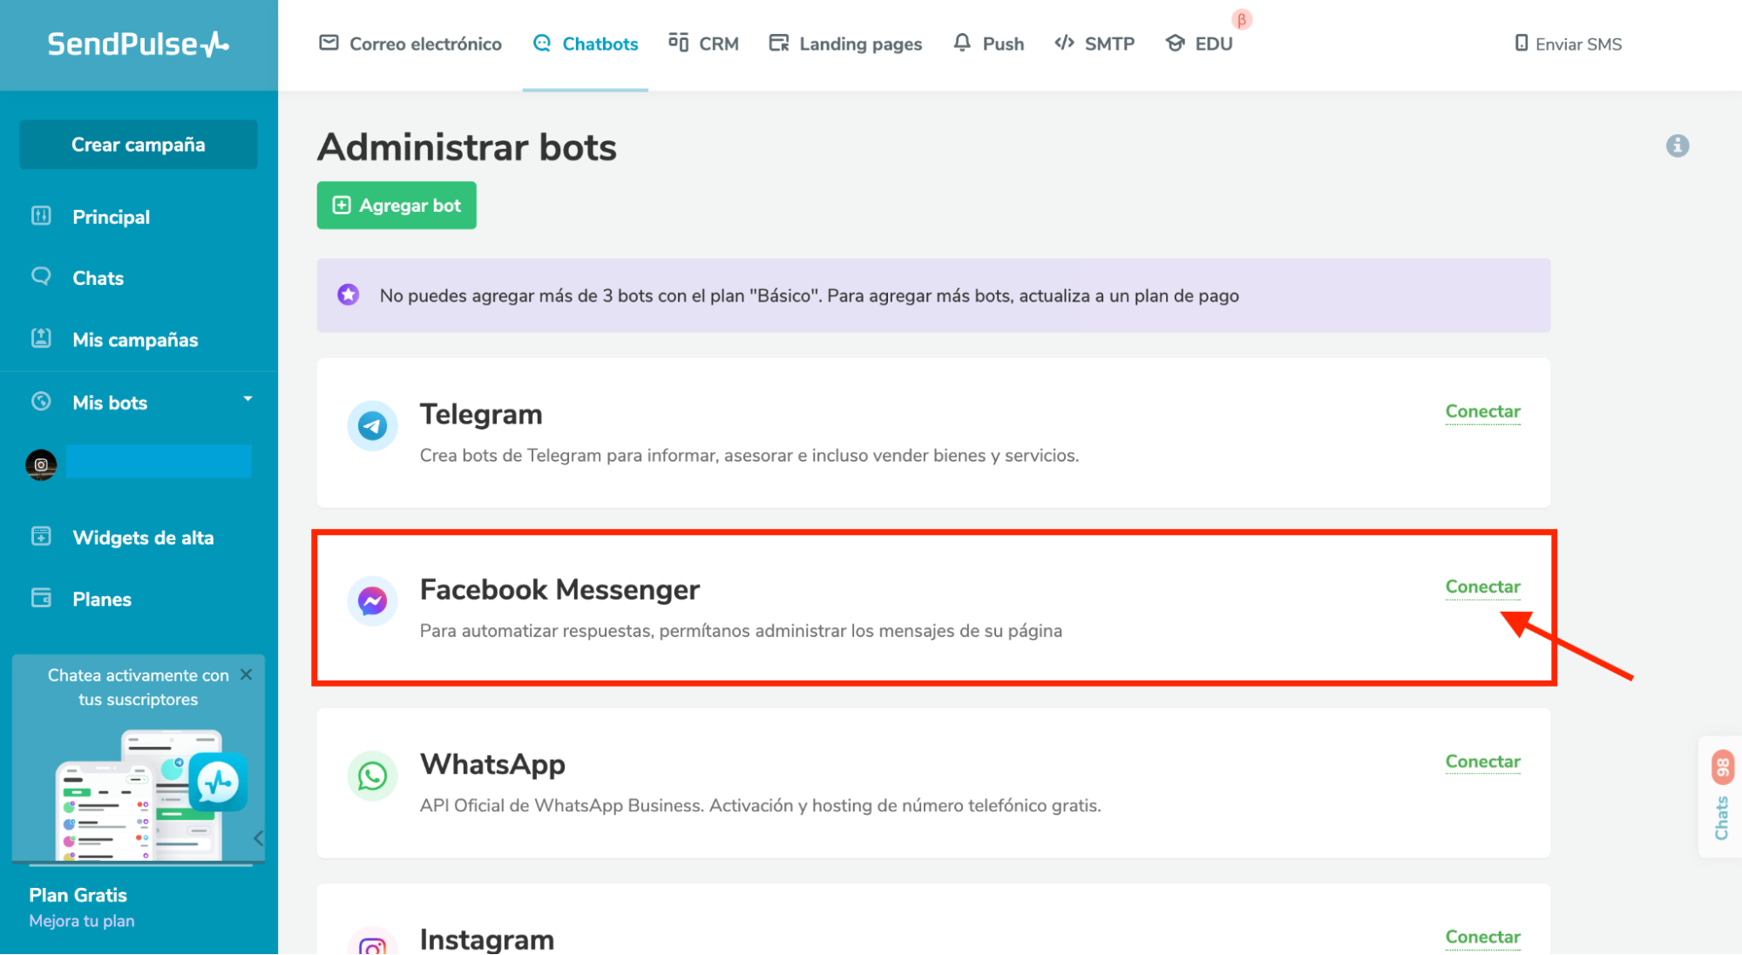Collapse Mis bots dropdown arrow

pyautogui.click(x=247, y=399)
